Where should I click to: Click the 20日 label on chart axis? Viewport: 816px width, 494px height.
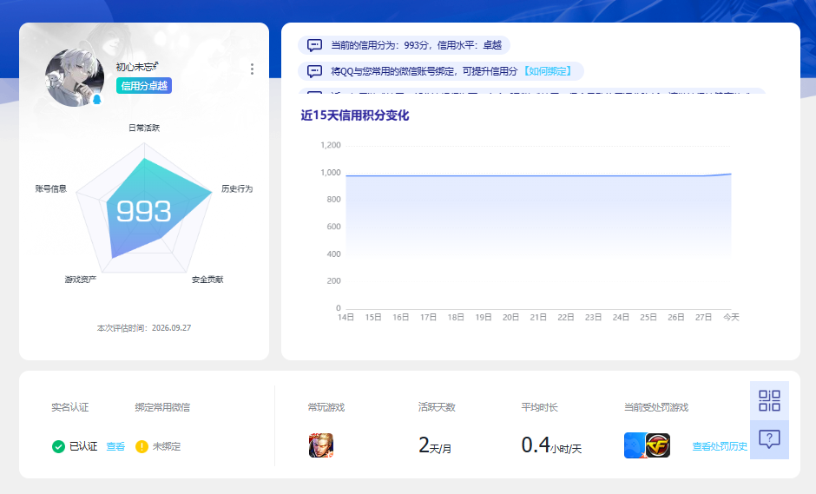(510, 317)
